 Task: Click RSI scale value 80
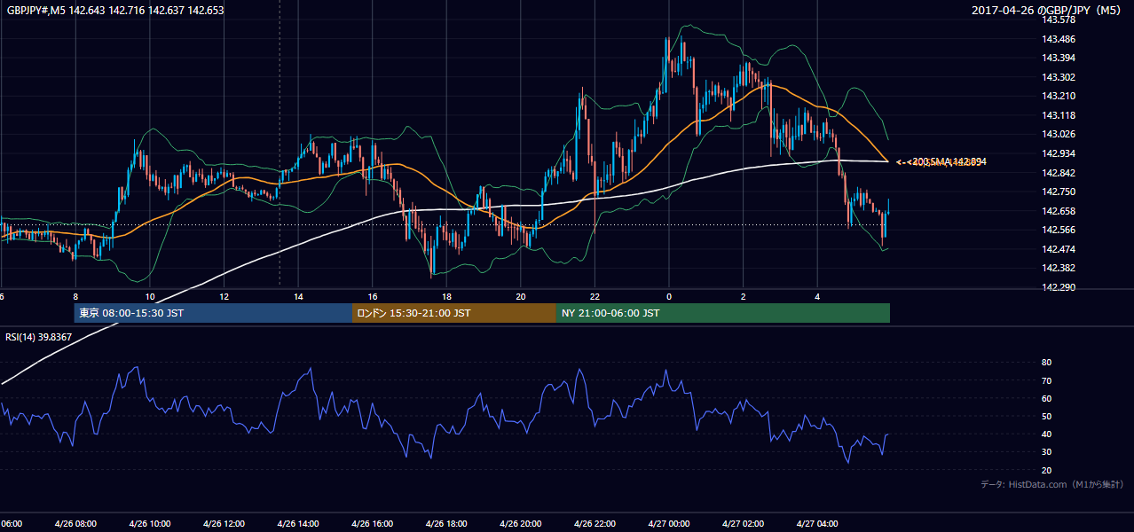pyautogui.click(x=1046, y=363)
